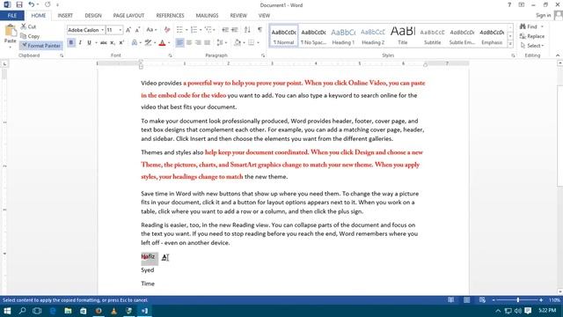Select Align Right alignment

[x=198, y=43]
